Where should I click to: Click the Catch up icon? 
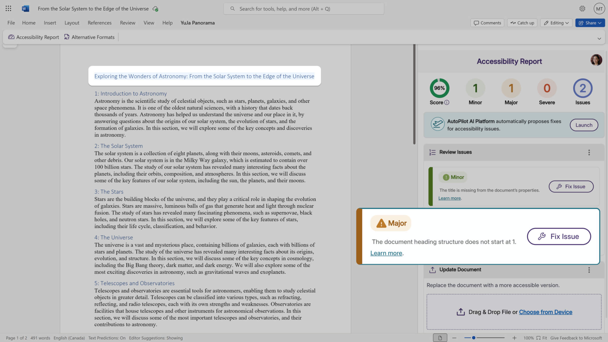[514, 23]
